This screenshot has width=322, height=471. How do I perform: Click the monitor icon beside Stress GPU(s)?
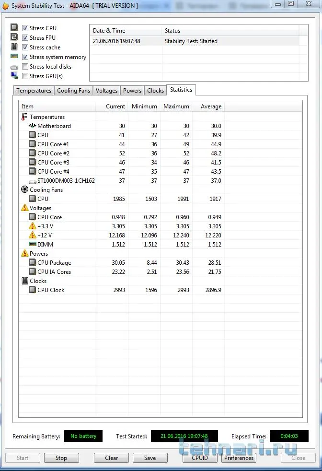14,75
